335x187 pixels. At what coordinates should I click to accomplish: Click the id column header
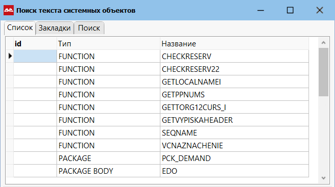[35, 44]
